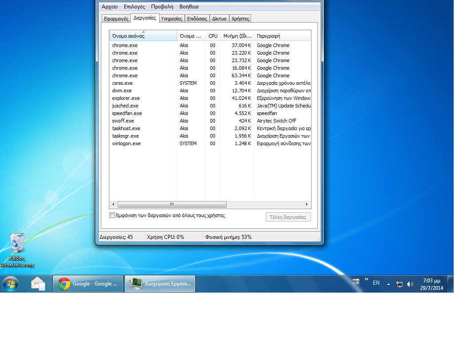Click the EN language indicator
The height and width of the screenshot is (341, 455).
[x=376, y=283]
